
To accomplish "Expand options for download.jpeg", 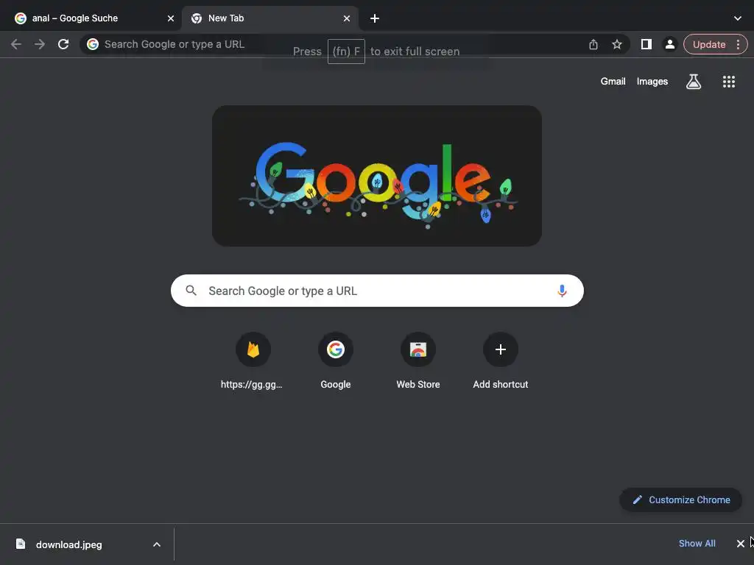I will 157,544.
